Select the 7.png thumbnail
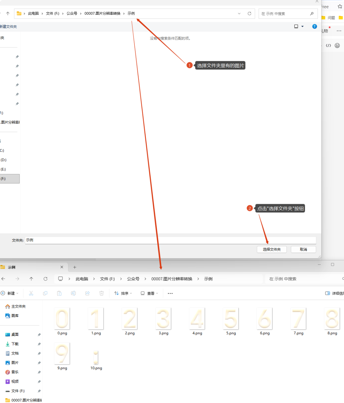 click(x=298, y=319)
